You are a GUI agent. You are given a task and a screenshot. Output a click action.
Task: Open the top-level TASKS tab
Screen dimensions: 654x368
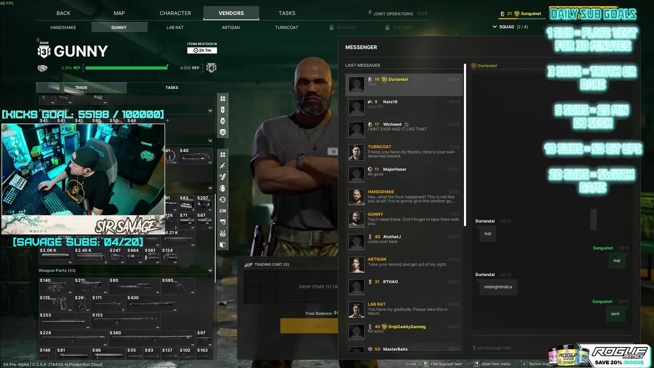click(x=287, y=13)
